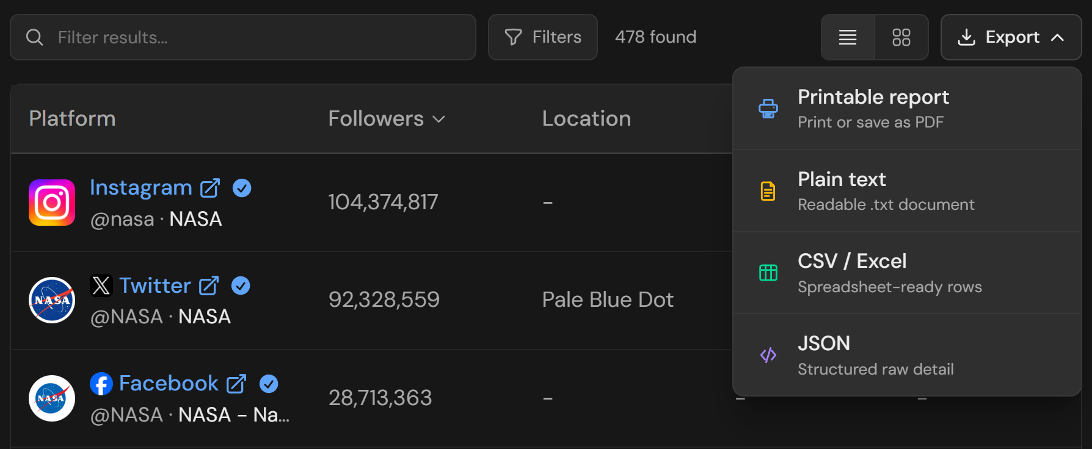
Task: Open the Filters button
Action: point(543,37)
